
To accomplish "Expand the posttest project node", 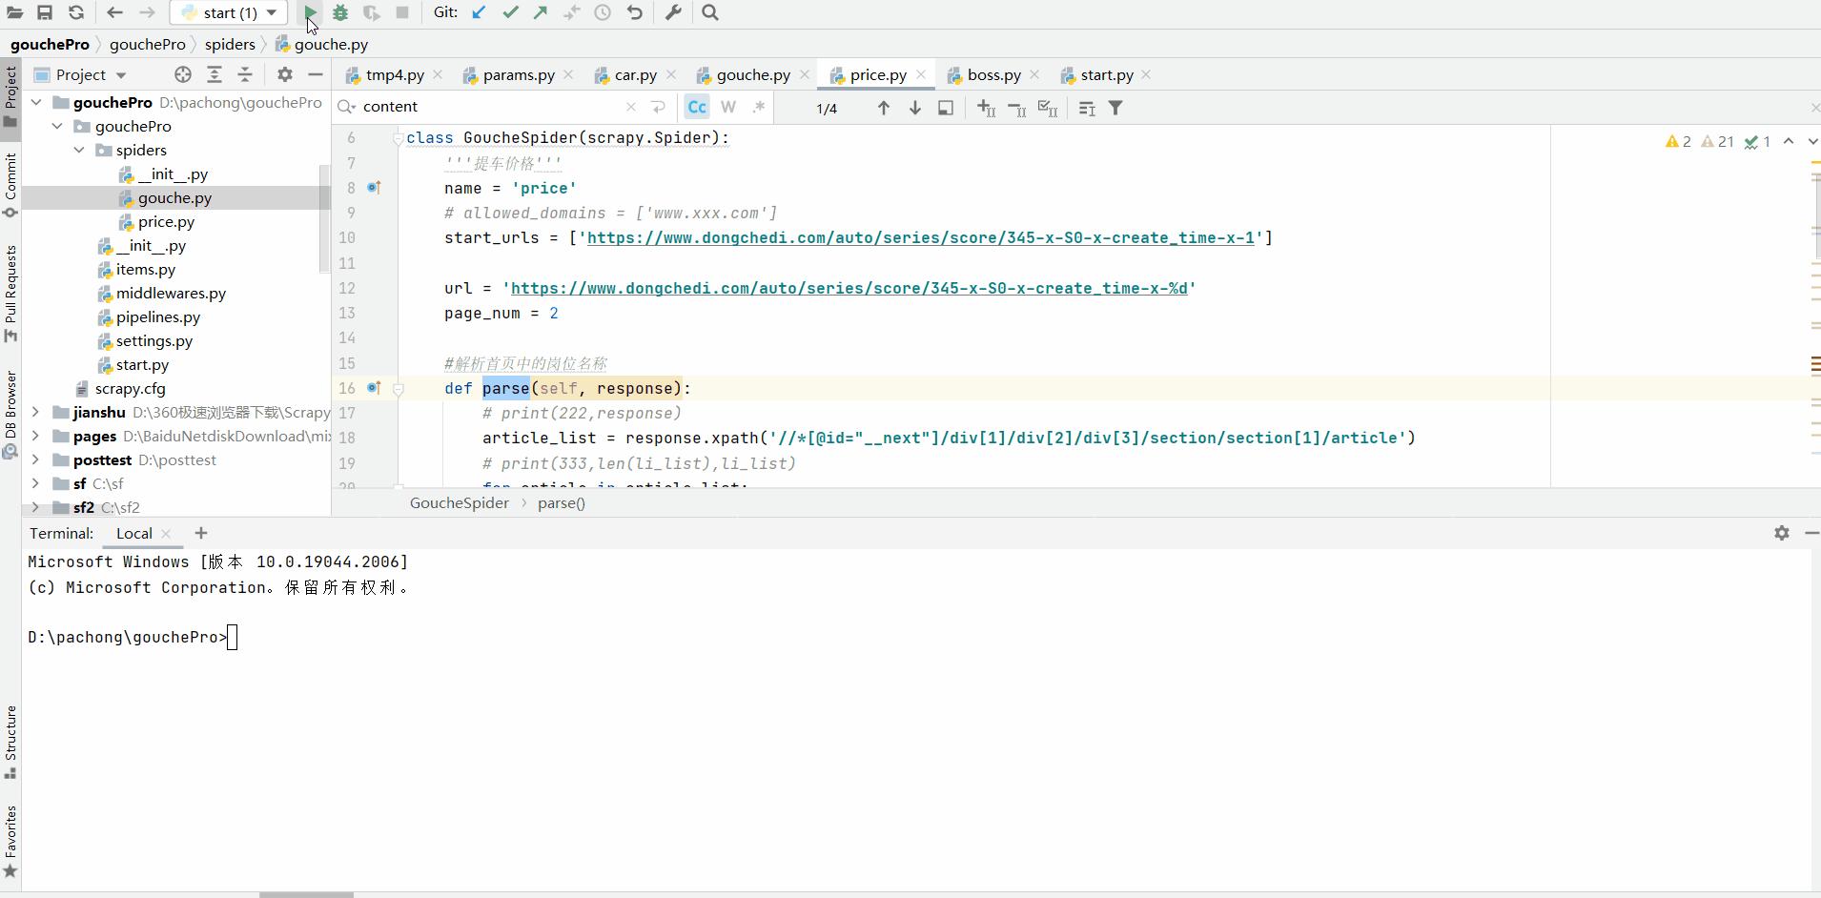I will pyautogui.click(x=36, y=459).
